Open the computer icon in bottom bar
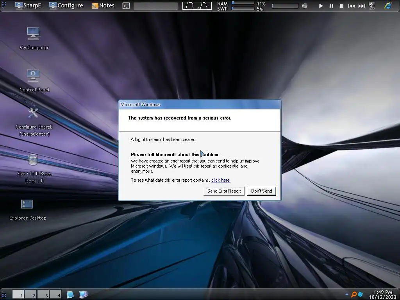 (x=83, y=294)
